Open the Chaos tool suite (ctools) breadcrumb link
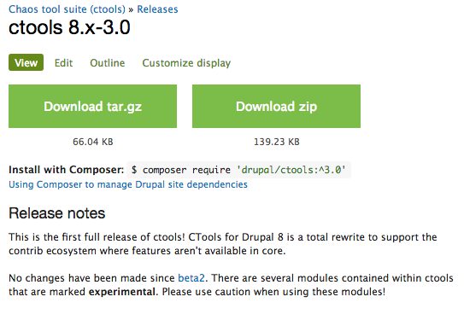The width and height of the screenshot is (464, 320). 67,9
